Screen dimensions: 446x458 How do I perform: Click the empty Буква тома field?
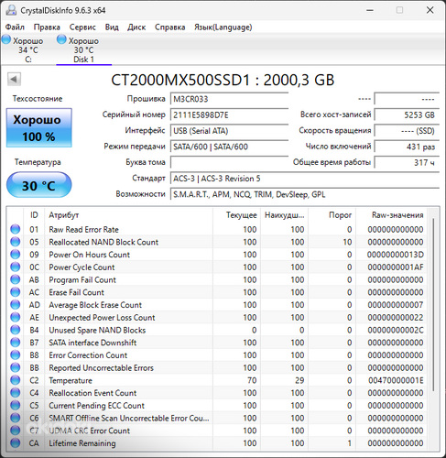229,162
